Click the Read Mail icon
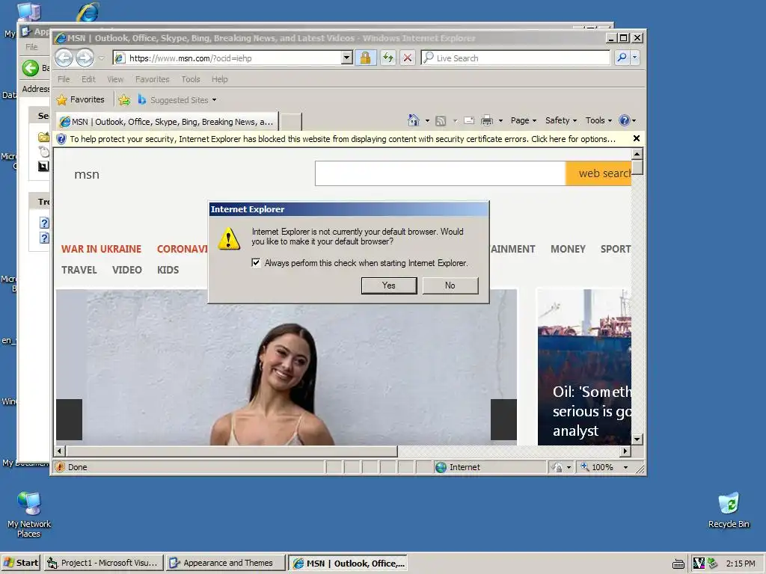Screen dimensions: 766x574 pos(469,120)
